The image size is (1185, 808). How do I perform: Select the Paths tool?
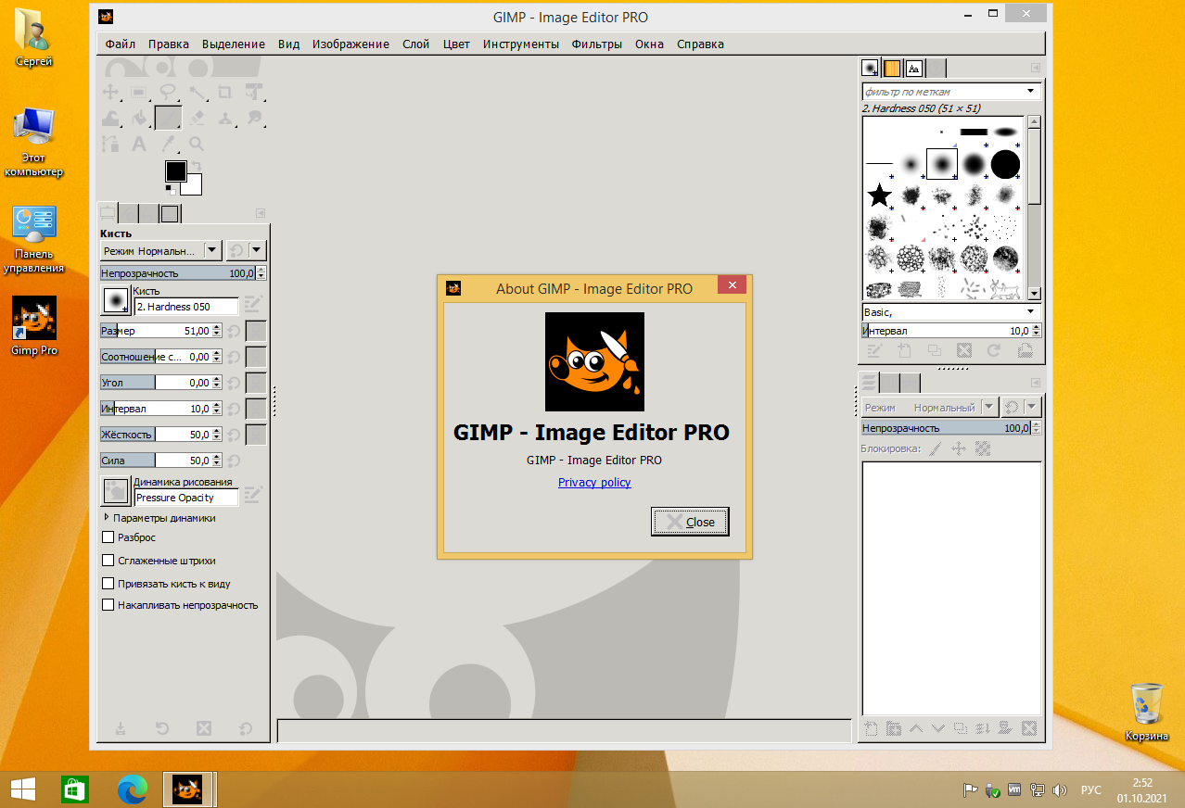click(110, 144)
